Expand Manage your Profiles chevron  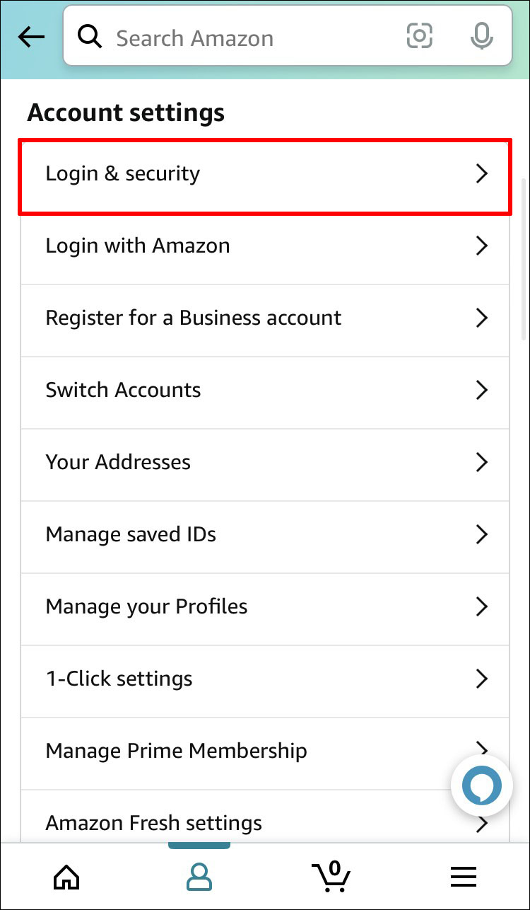coord(482,607)
